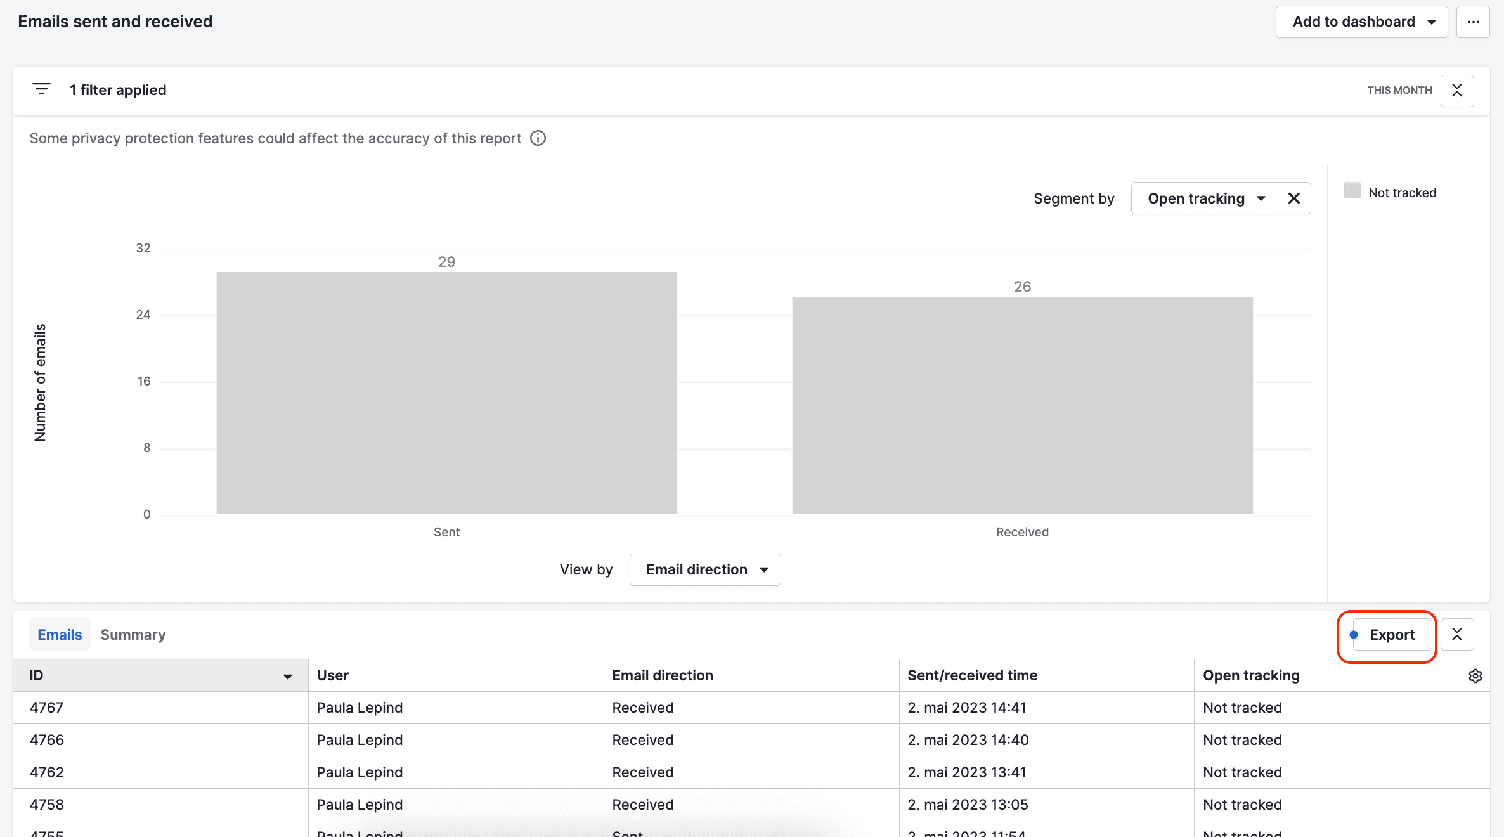Image resolution: width=1504 pixels, height=837 pixels.
Task: Click Add to dashboard button
Action: [1362, 21]
